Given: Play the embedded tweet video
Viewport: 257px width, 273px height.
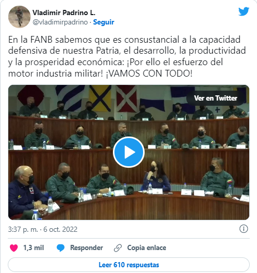Looking at the screenshot, I should (128, 152).
